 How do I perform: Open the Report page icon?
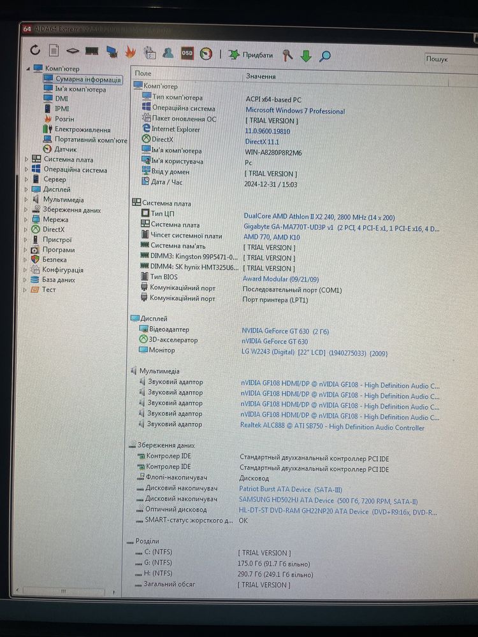click(54, 51)
